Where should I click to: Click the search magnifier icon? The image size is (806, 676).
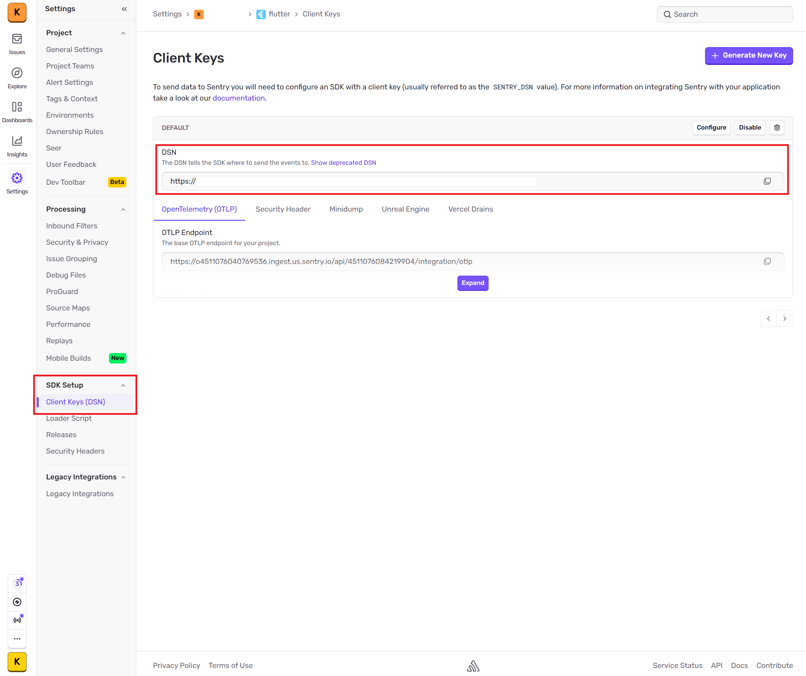[667, 14]
